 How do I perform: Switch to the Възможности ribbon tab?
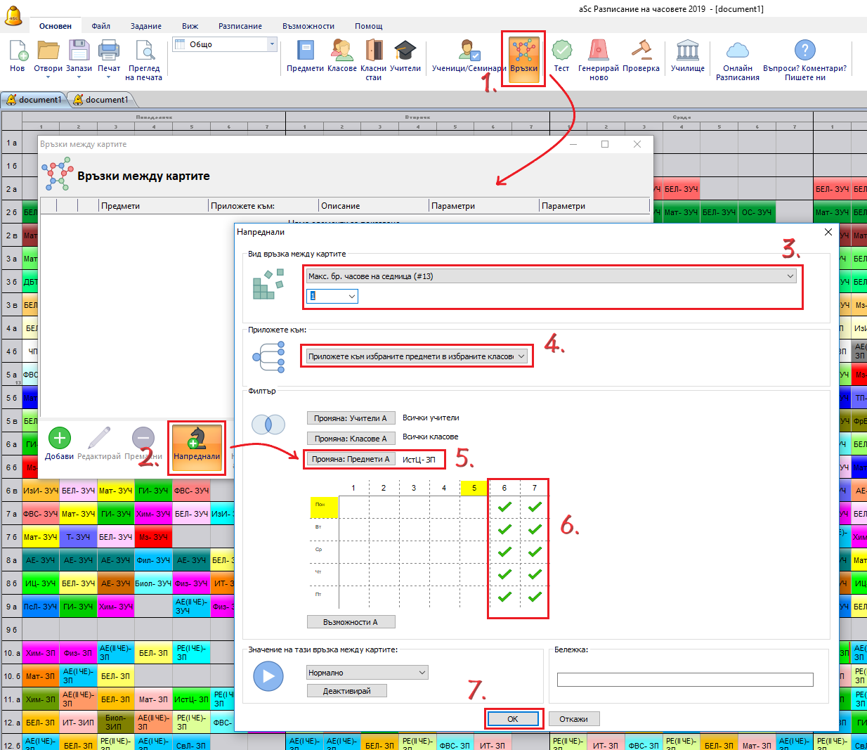pos(308,26)
